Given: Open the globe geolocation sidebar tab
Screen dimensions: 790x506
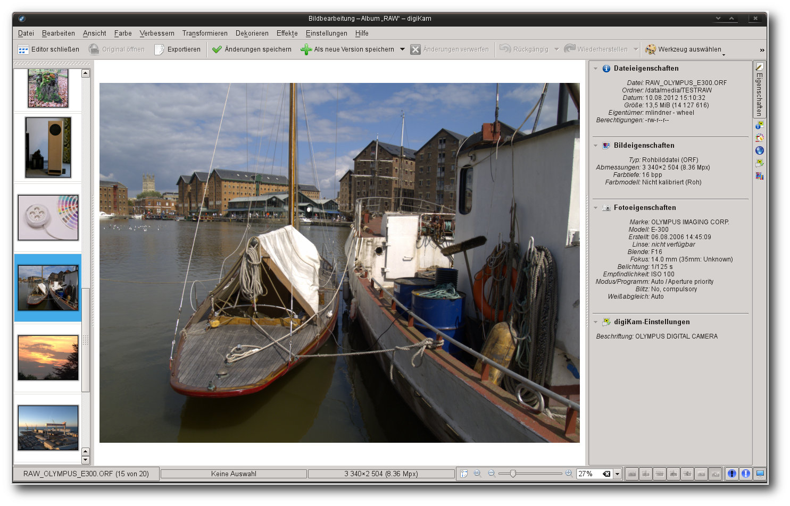Looking at the screenshot, I should [x=759, y=150].
